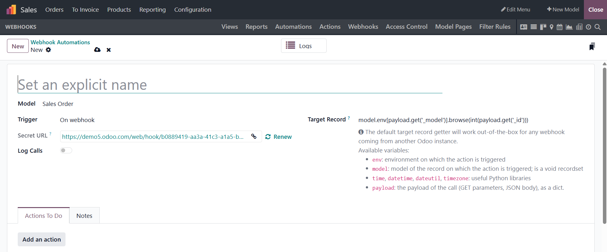Select the Graph view icon
This screenshot has width=607, height=252.
(x=569, y=27)
